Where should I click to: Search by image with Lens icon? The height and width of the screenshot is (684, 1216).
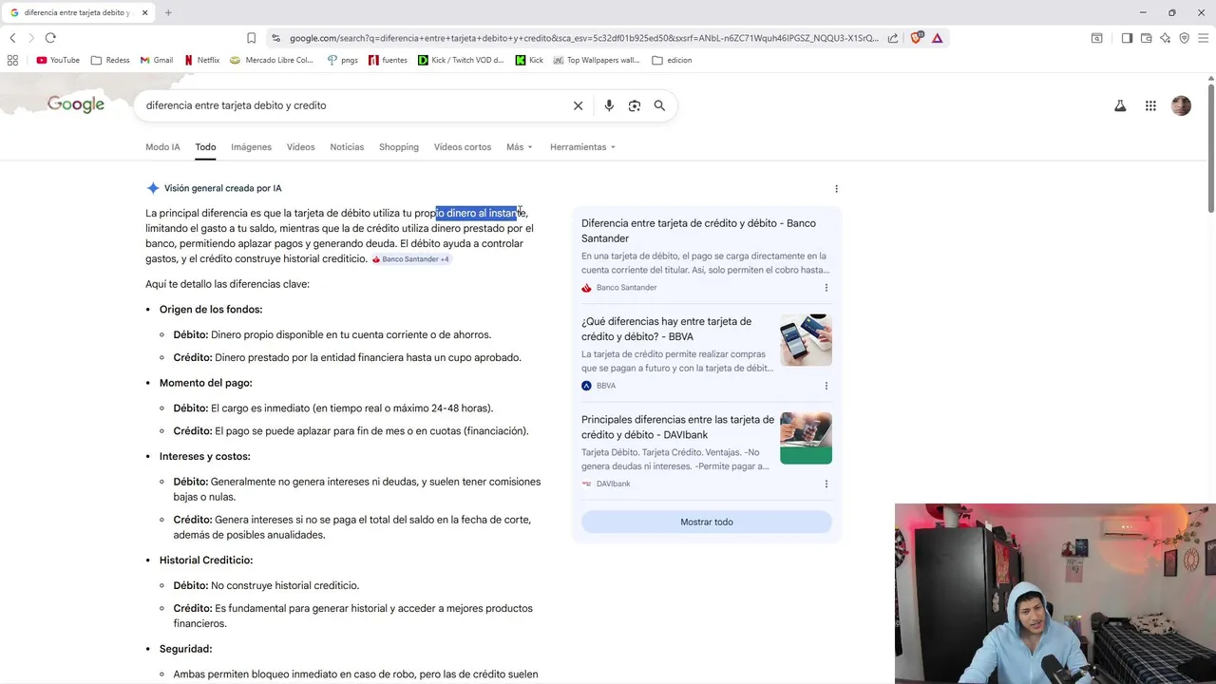[635, 105]
